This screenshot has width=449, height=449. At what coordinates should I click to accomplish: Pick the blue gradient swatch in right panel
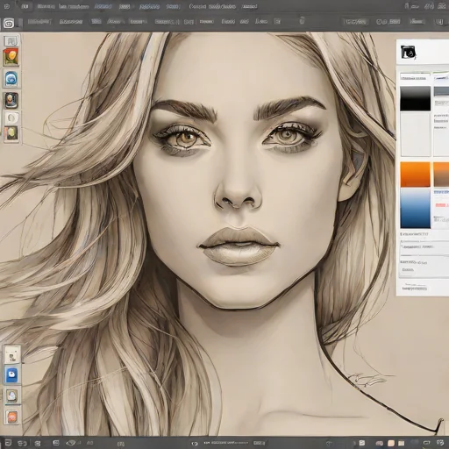[415, 209]
